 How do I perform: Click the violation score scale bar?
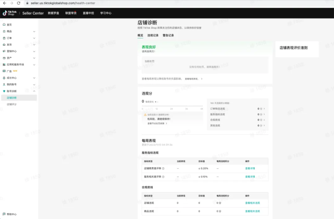pos(172,105)
